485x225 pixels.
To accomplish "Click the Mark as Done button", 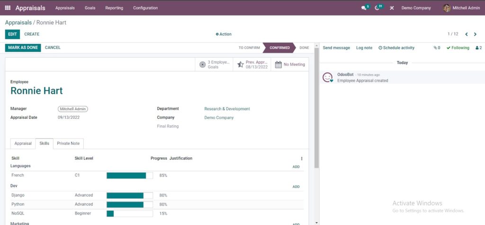I will (x=23, y=48).
